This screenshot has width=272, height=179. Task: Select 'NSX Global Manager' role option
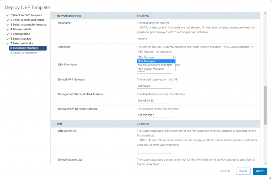click(155, 68)
